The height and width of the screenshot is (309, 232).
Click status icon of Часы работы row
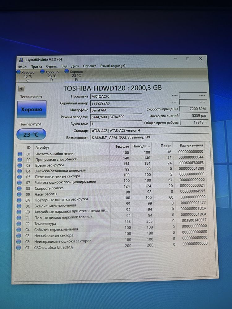(19, 194)
